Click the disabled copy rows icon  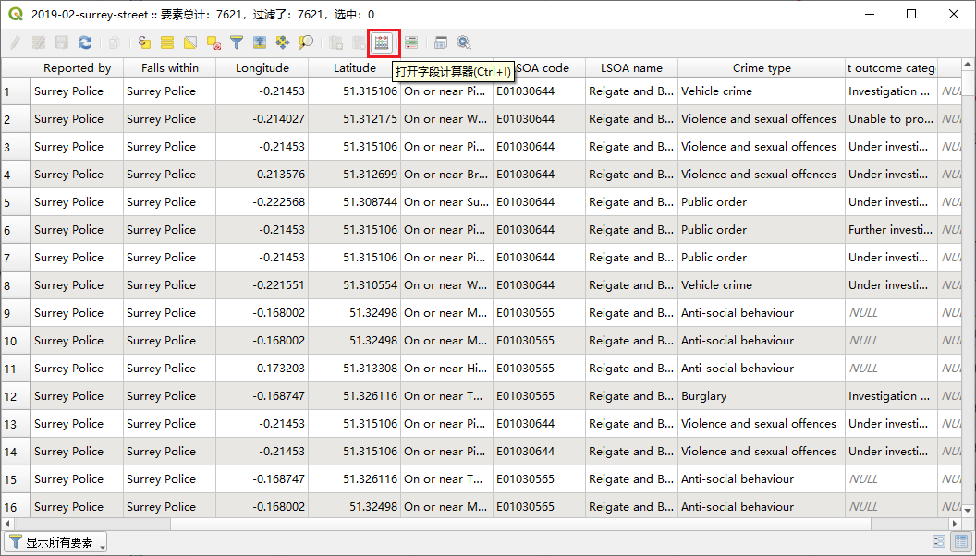114,42
